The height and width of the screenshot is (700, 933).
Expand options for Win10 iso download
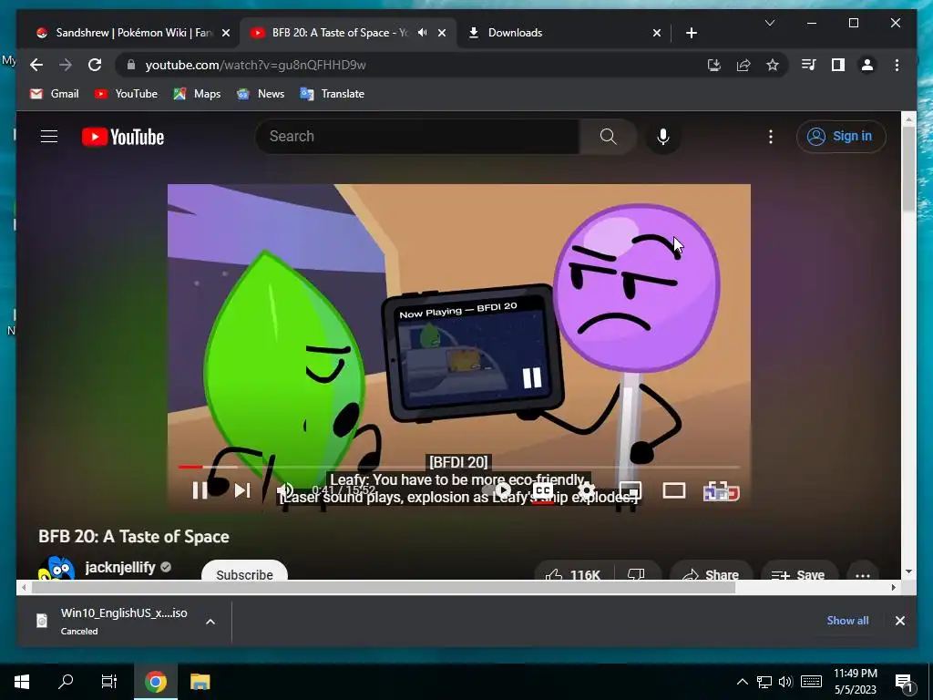210,622
